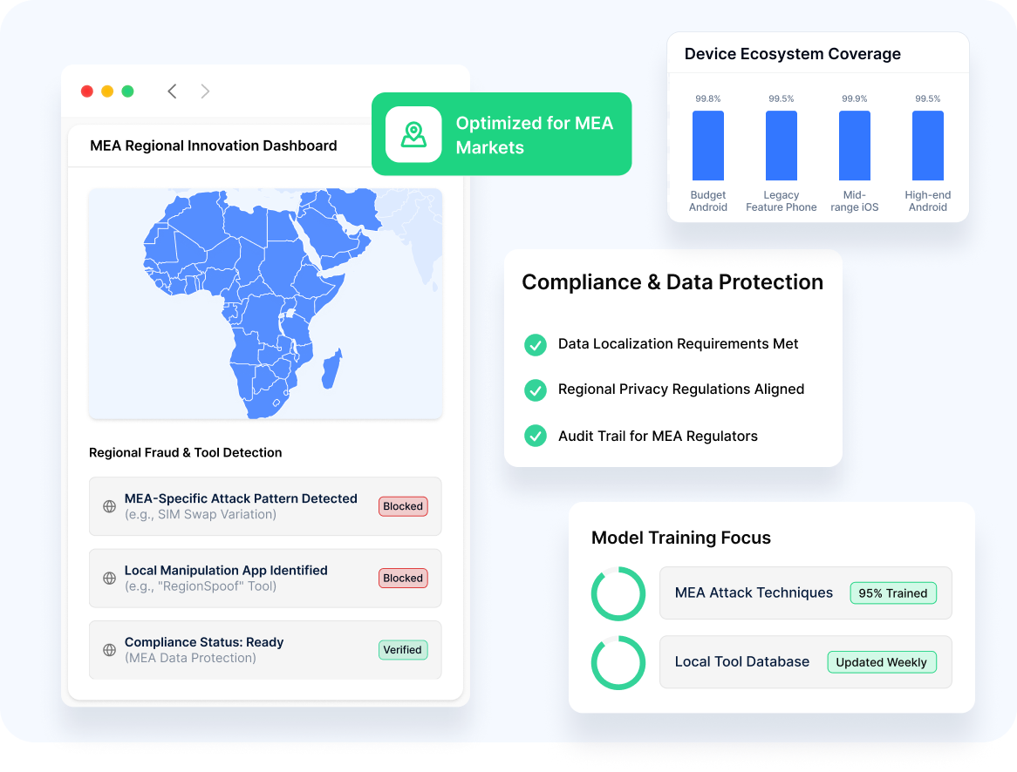Click progress ring next to MEA Attack Techniques

618,594
